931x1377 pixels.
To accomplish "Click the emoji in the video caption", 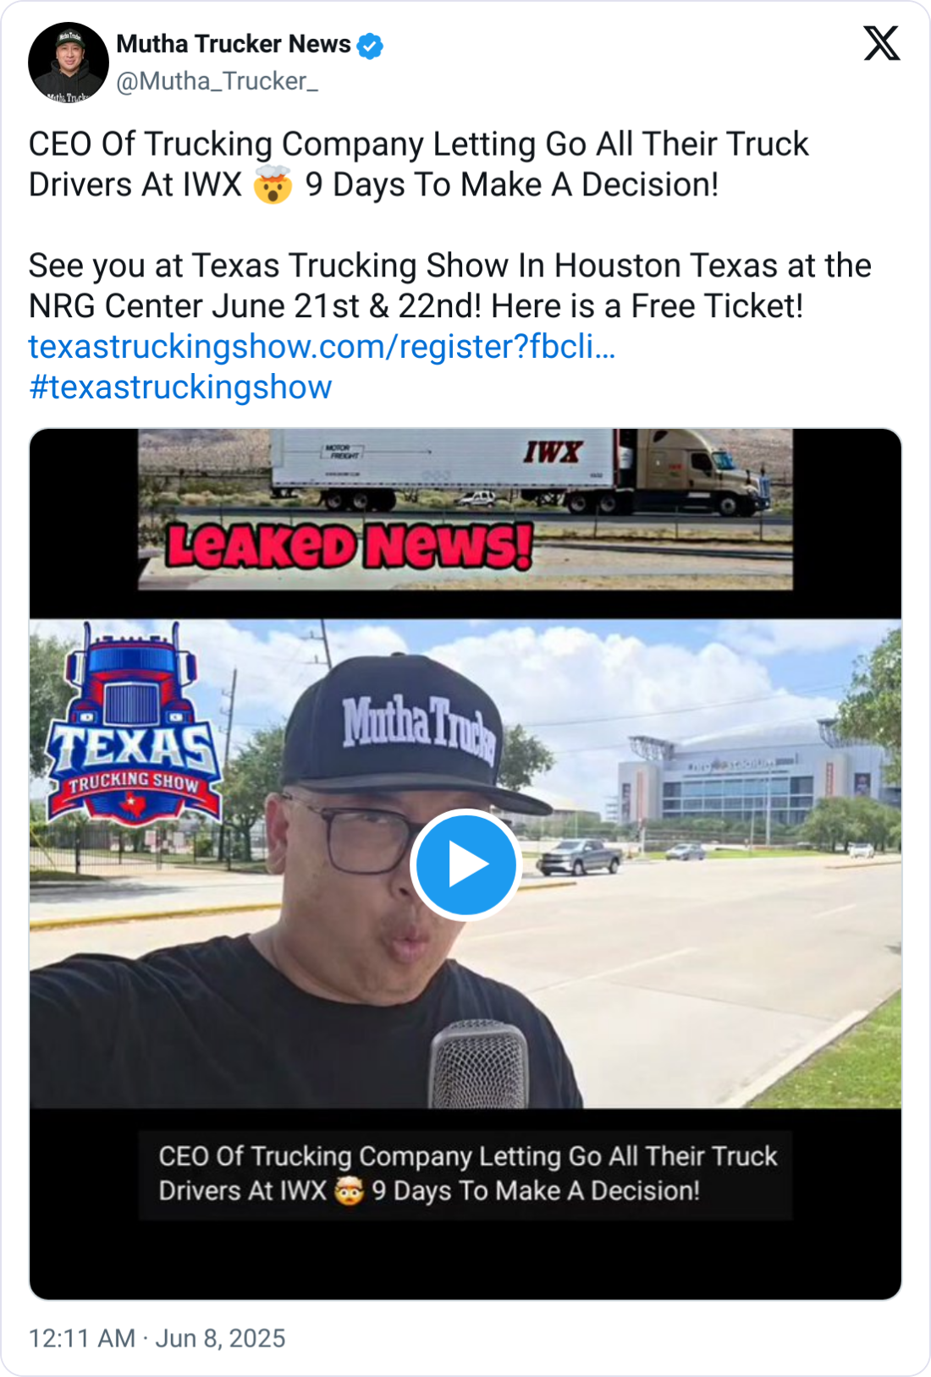I will click(349, 1191).
